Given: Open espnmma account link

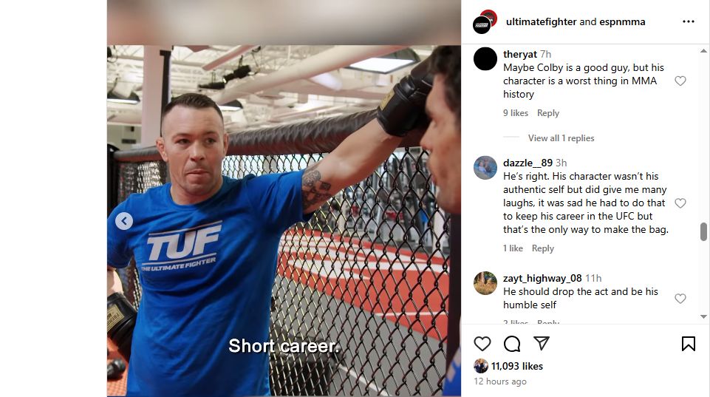Looking at the screenshot, I should click(x=622, y=21).
